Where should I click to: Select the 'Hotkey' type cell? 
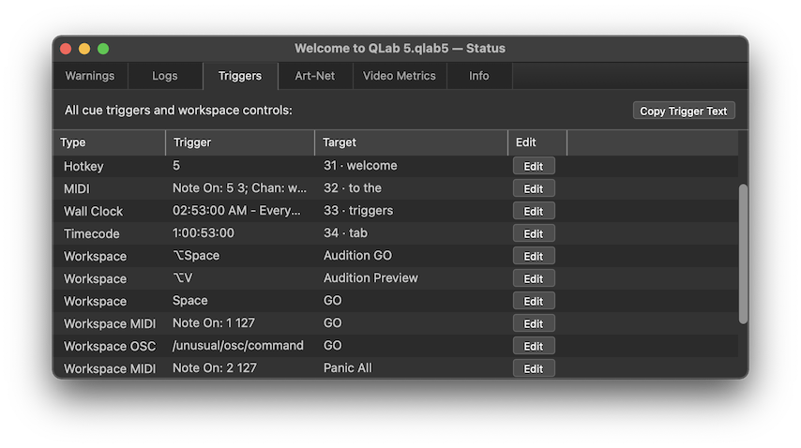pos(83,166)
